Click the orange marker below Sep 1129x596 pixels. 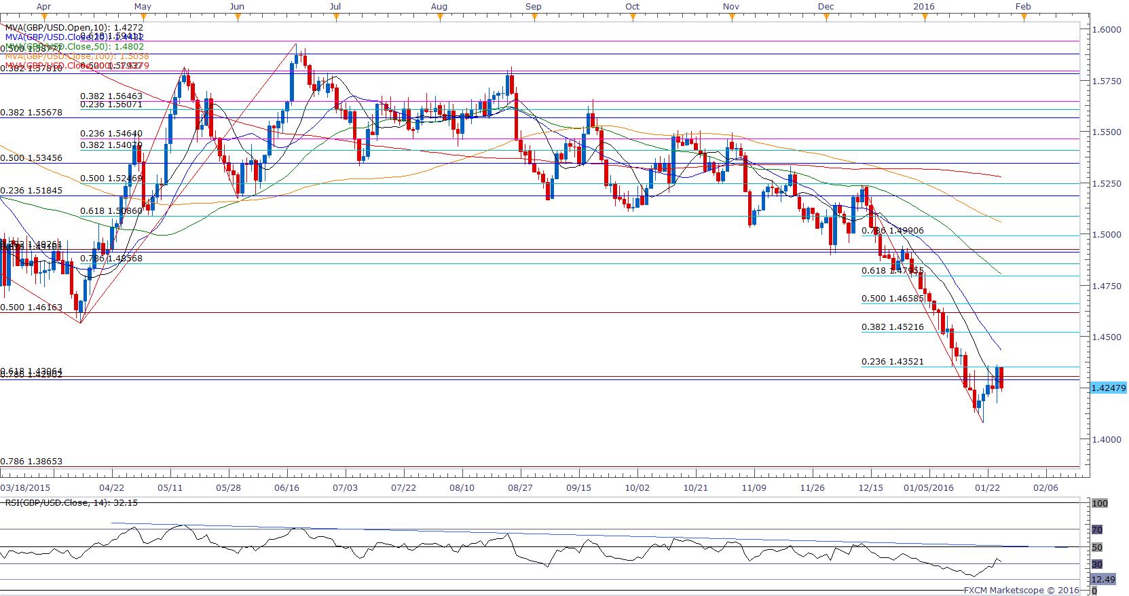[x=534, y=18]
